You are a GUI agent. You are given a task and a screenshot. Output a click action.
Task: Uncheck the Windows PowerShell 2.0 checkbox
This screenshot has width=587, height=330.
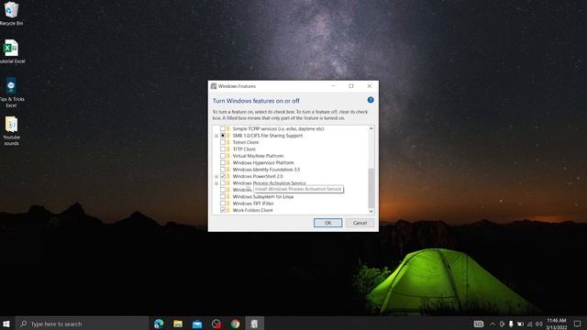pyautogui.click(x=223, y=176)
